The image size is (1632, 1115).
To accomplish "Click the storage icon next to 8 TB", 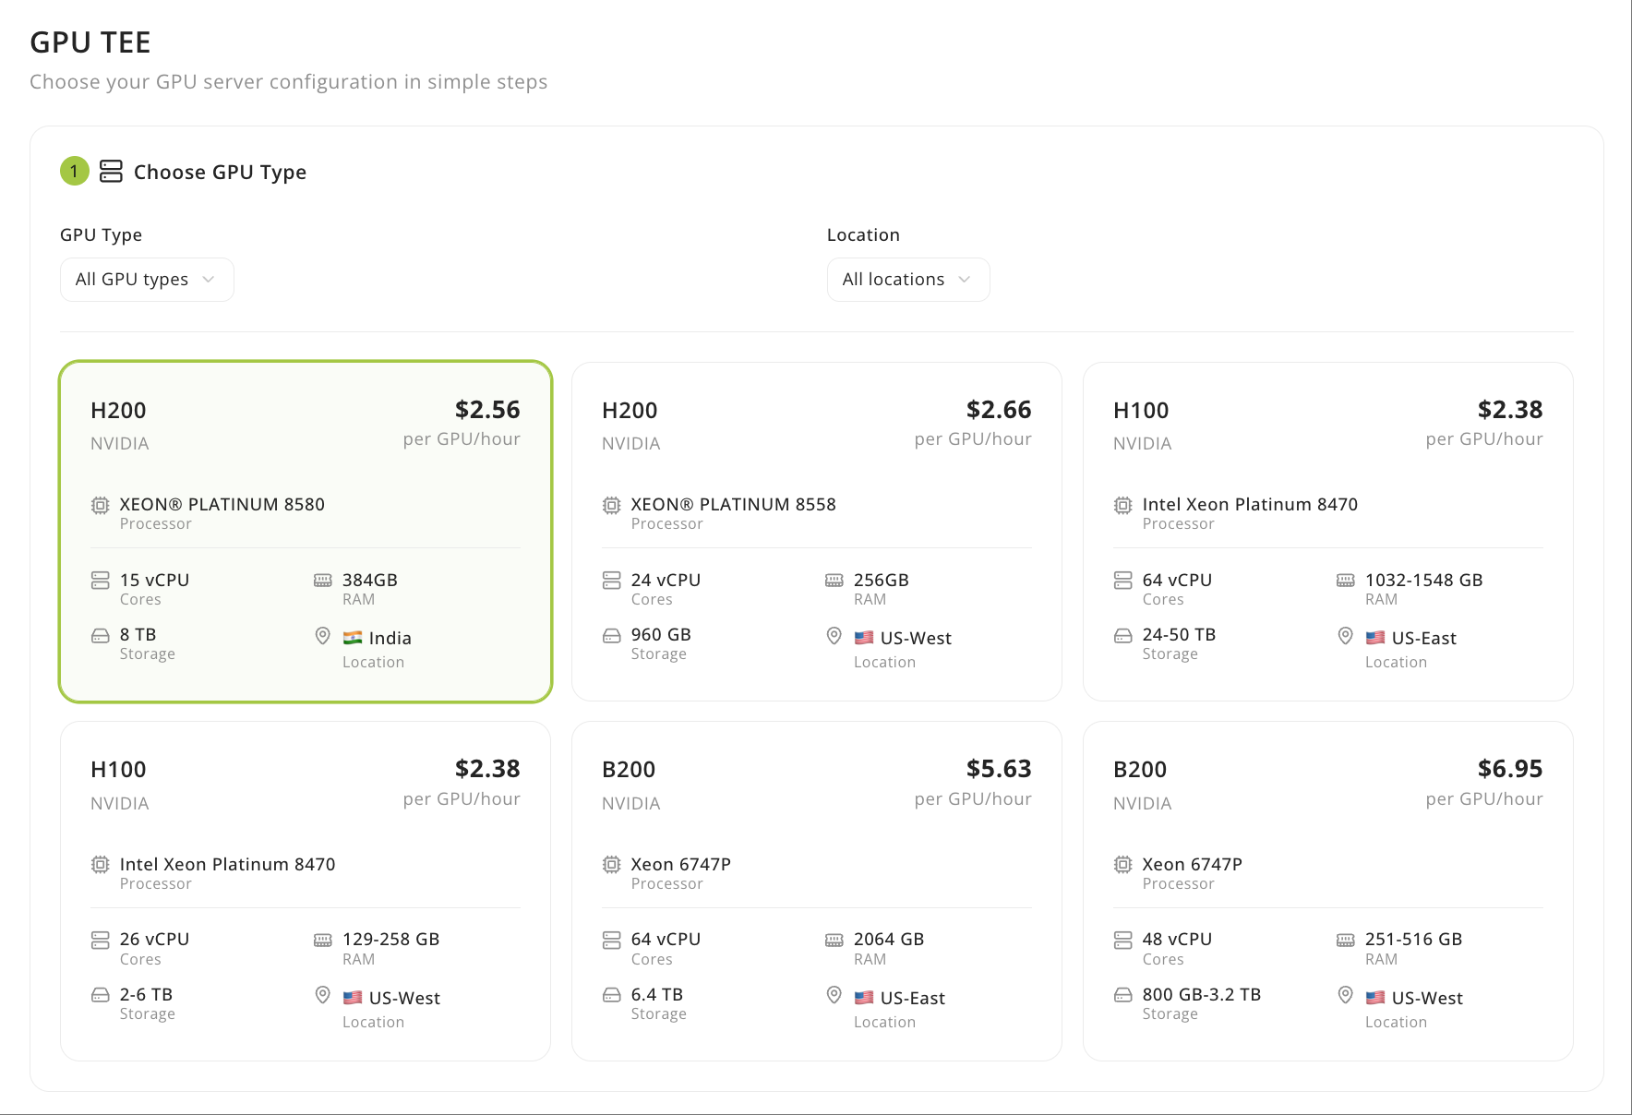I will (x=100, y=636).
